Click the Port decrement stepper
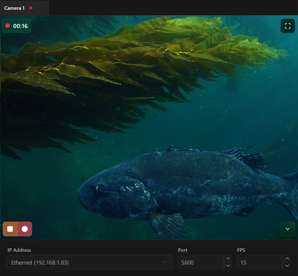 coord(228,266)
